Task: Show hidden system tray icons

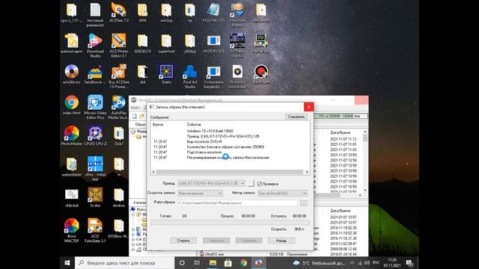Action: tap(352, 262)
